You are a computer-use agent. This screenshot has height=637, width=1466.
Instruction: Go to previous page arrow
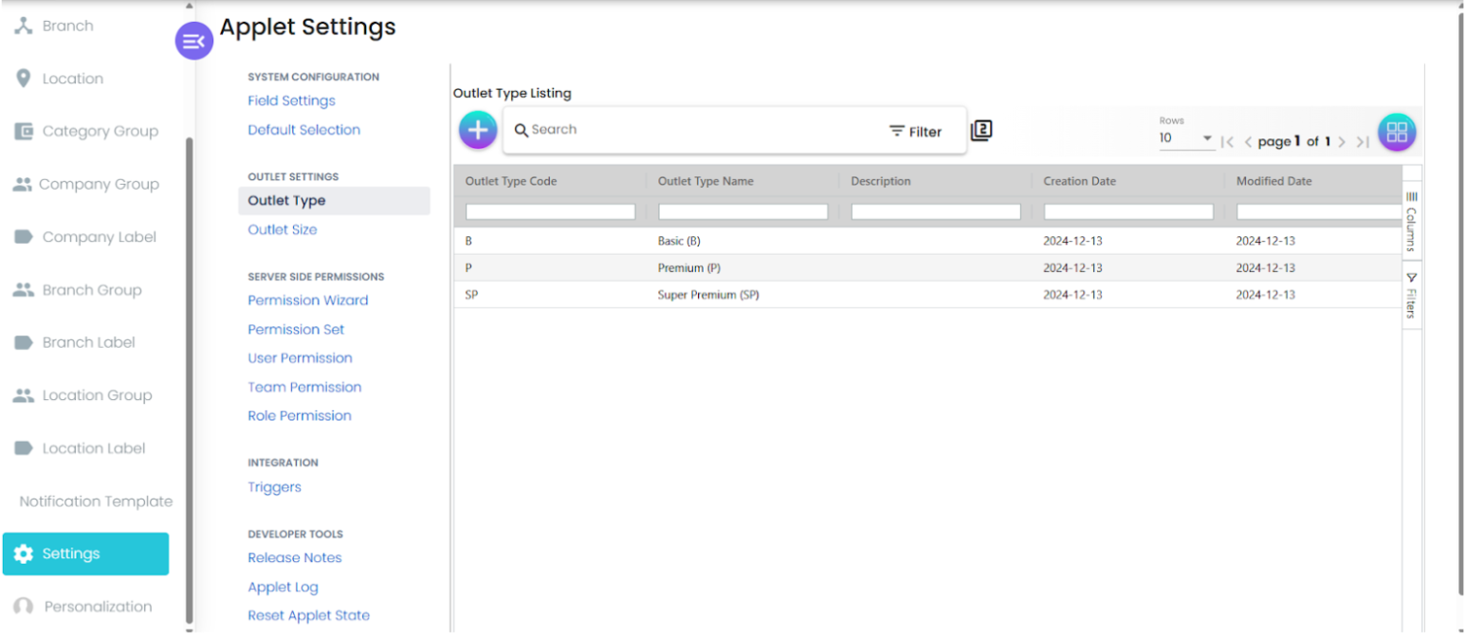pyautogui.click(x=1248, y=142)
